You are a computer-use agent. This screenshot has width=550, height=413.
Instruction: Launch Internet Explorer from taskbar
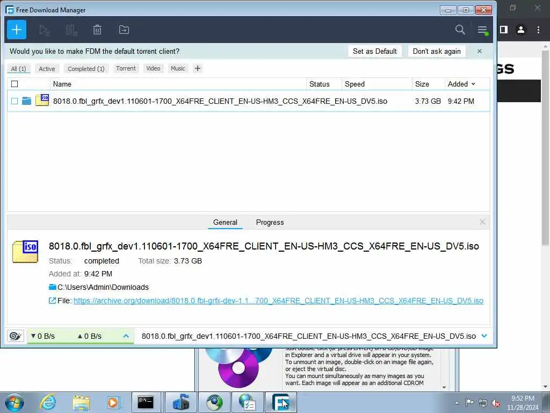(x=48, y=402)
